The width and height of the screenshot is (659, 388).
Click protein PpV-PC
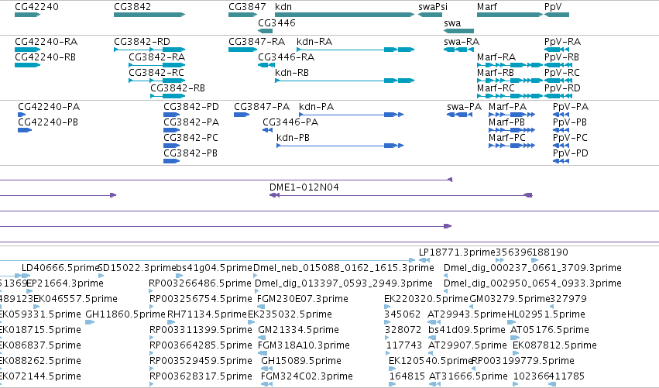[561, 146]
